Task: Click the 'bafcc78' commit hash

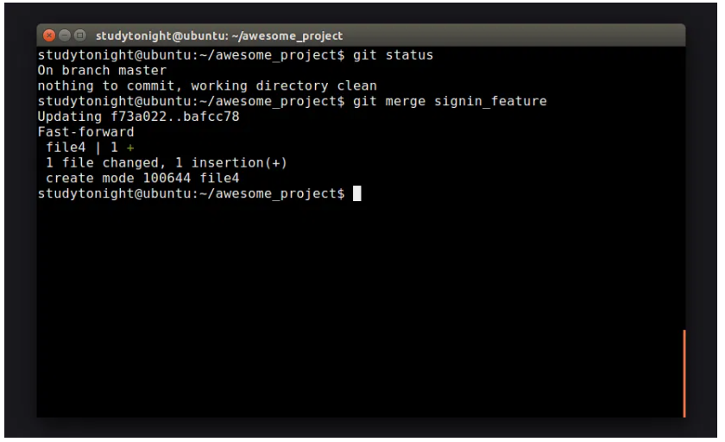Action: point(211,117)
